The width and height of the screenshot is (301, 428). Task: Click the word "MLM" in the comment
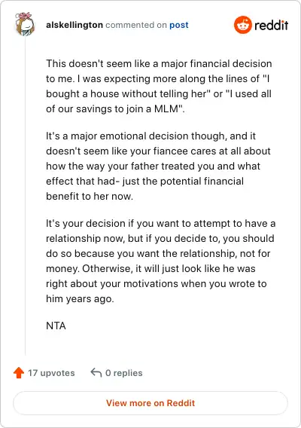point(166,109)
